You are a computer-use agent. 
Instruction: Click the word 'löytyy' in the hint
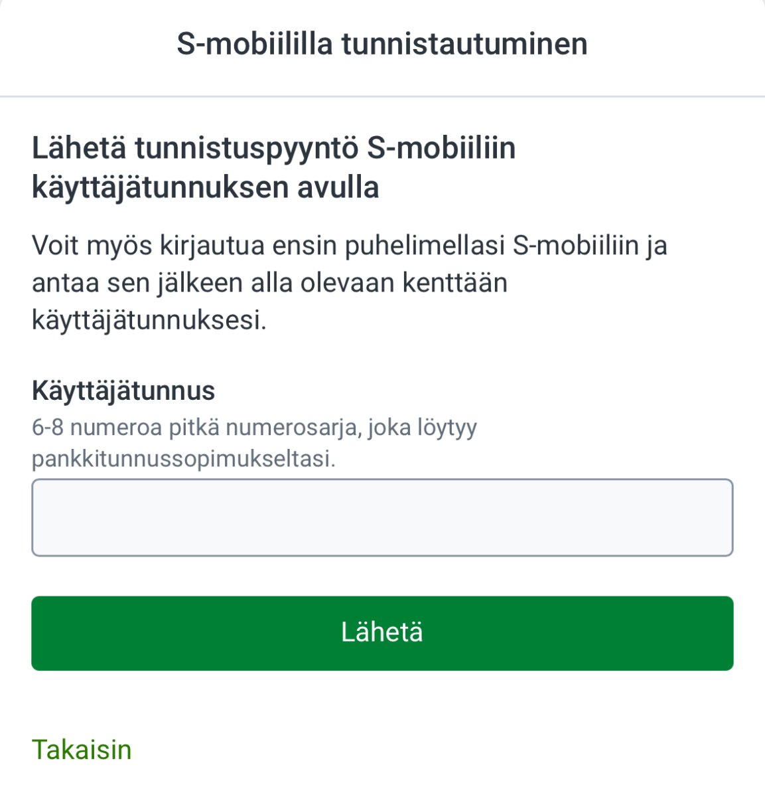447,427
